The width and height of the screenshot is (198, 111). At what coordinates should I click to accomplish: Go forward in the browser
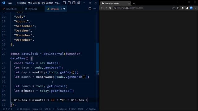[106, 8]
